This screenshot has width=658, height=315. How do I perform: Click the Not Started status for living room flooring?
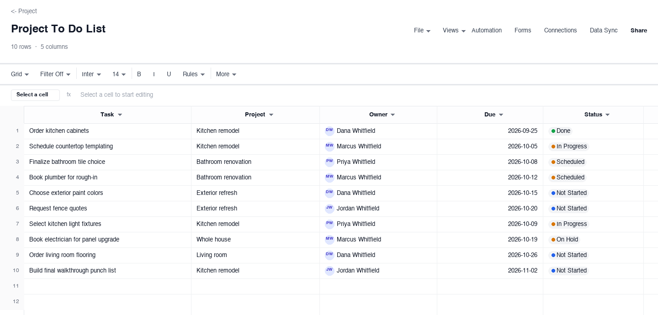tap(569, 255)
